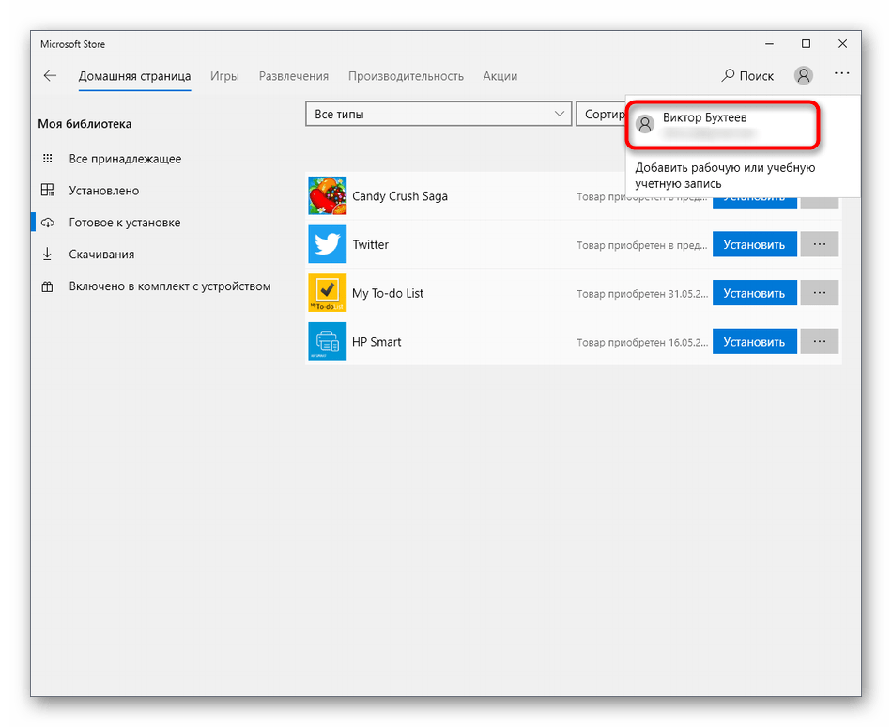Open more options for HP Smart row

(820, 342)
